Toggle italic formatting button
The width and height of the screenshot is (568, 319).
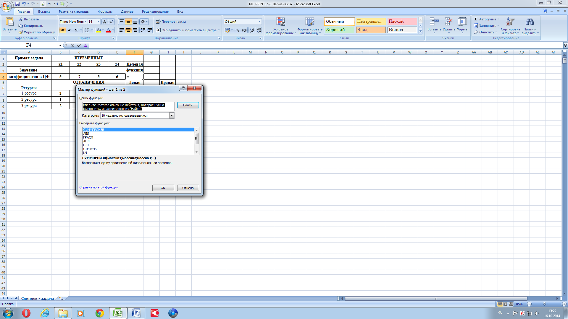(69, 30)
